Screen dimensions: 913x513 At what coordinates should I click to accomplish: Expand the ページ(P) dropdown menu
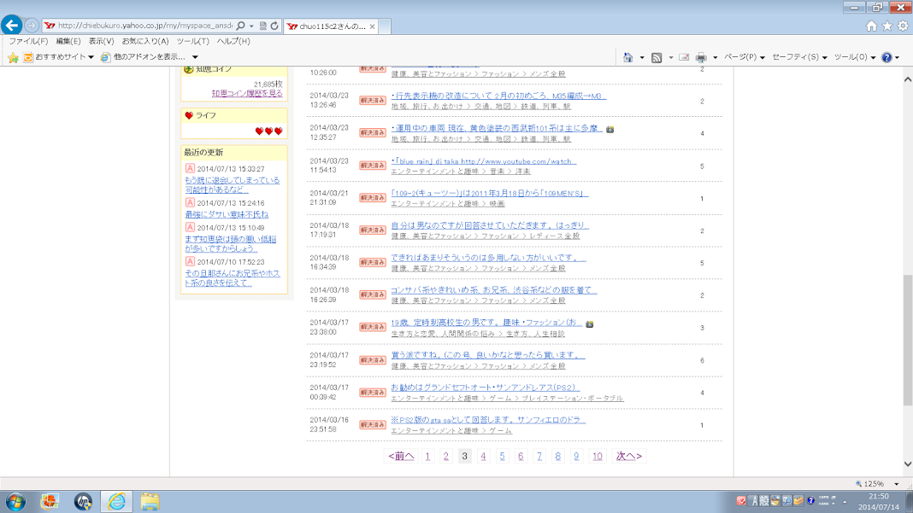[x=744, y=57]
